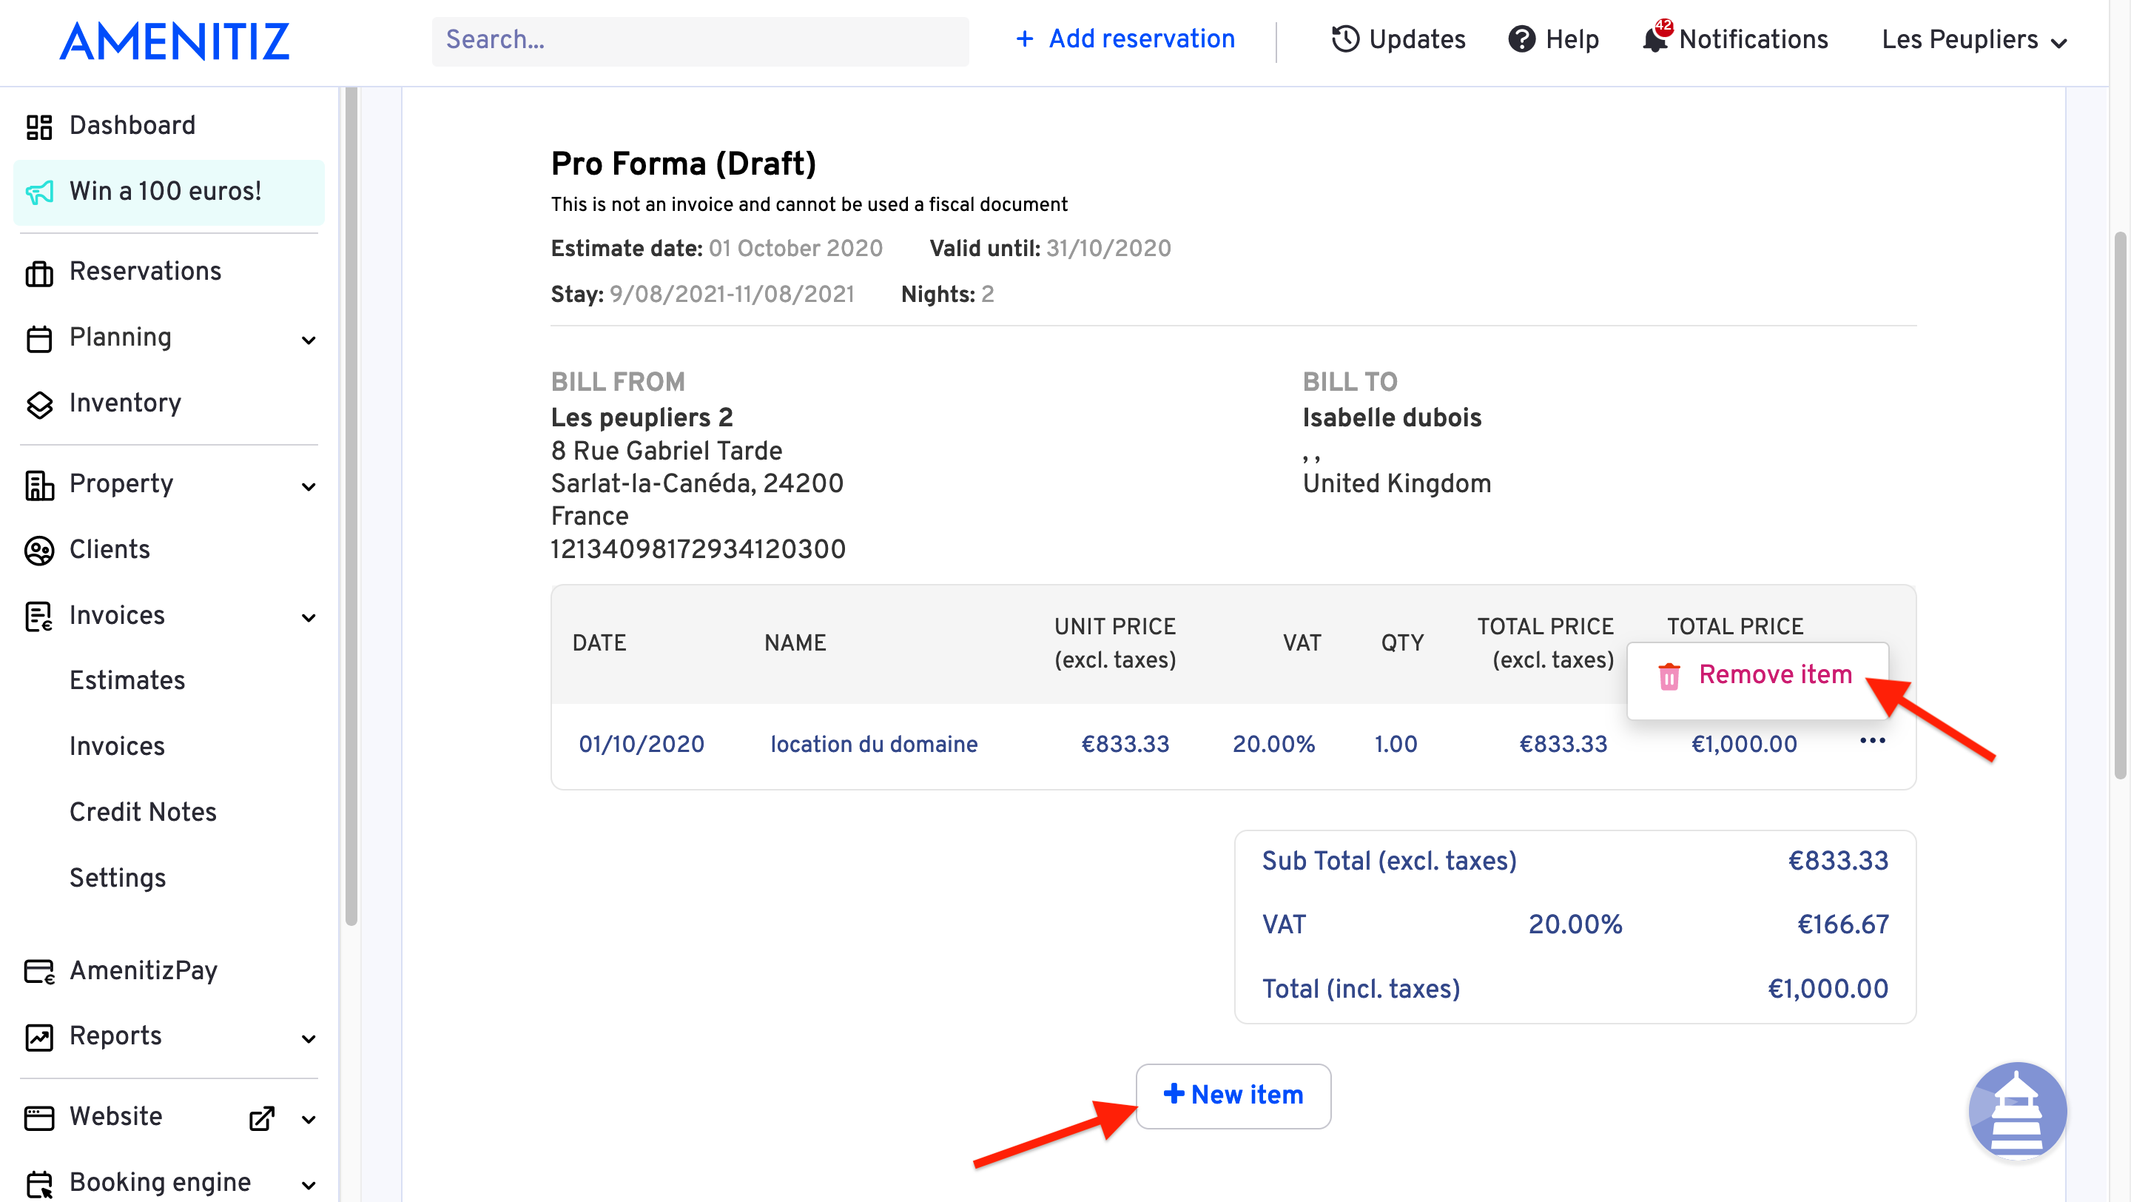Screen dimensions: 2131x1202
Task: Click the €1,000.00 total cell in item row
Action: tap(1744, 745)
